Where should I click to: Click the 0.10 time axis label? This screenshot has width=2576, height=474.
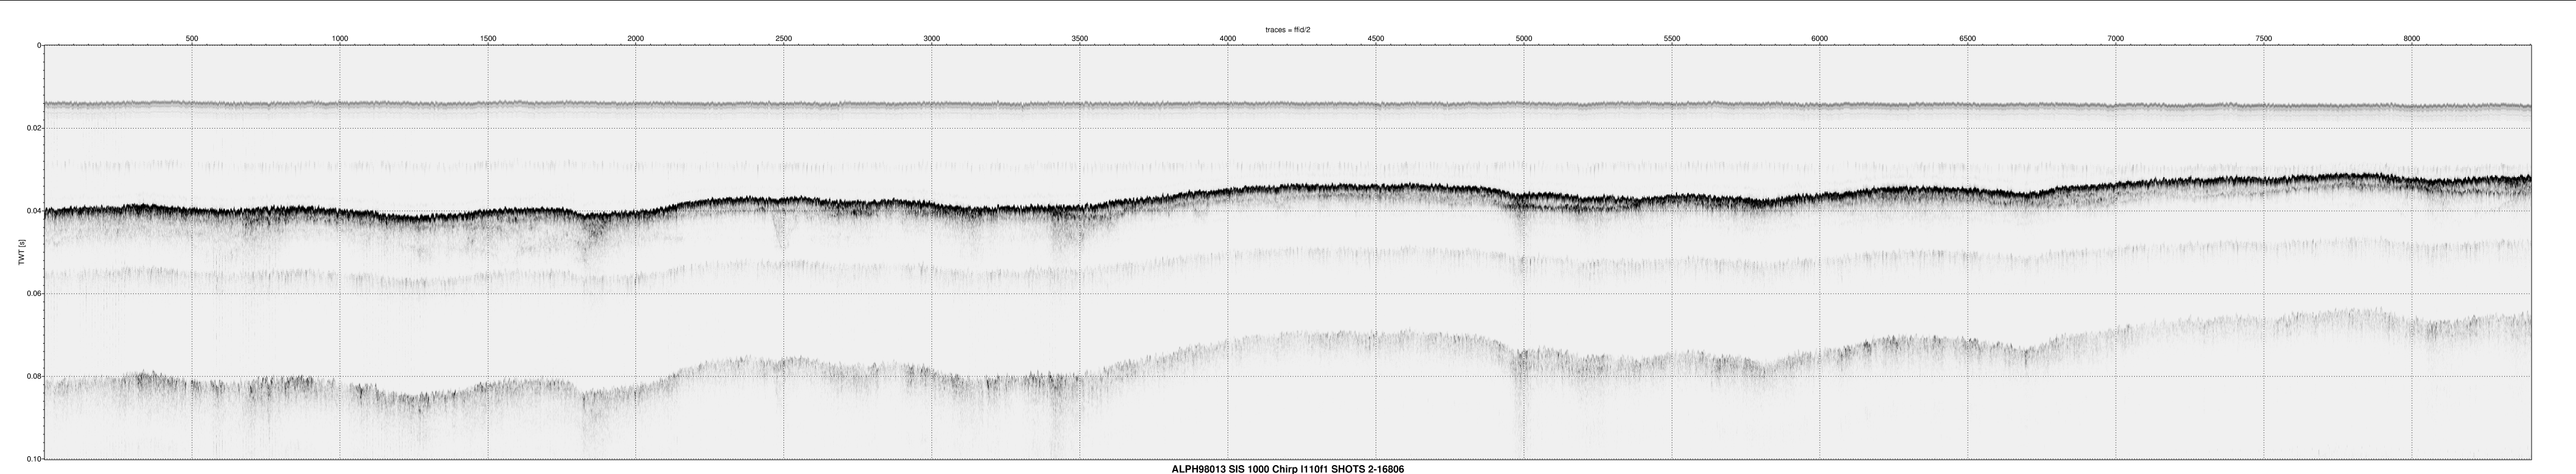[33, 459]
